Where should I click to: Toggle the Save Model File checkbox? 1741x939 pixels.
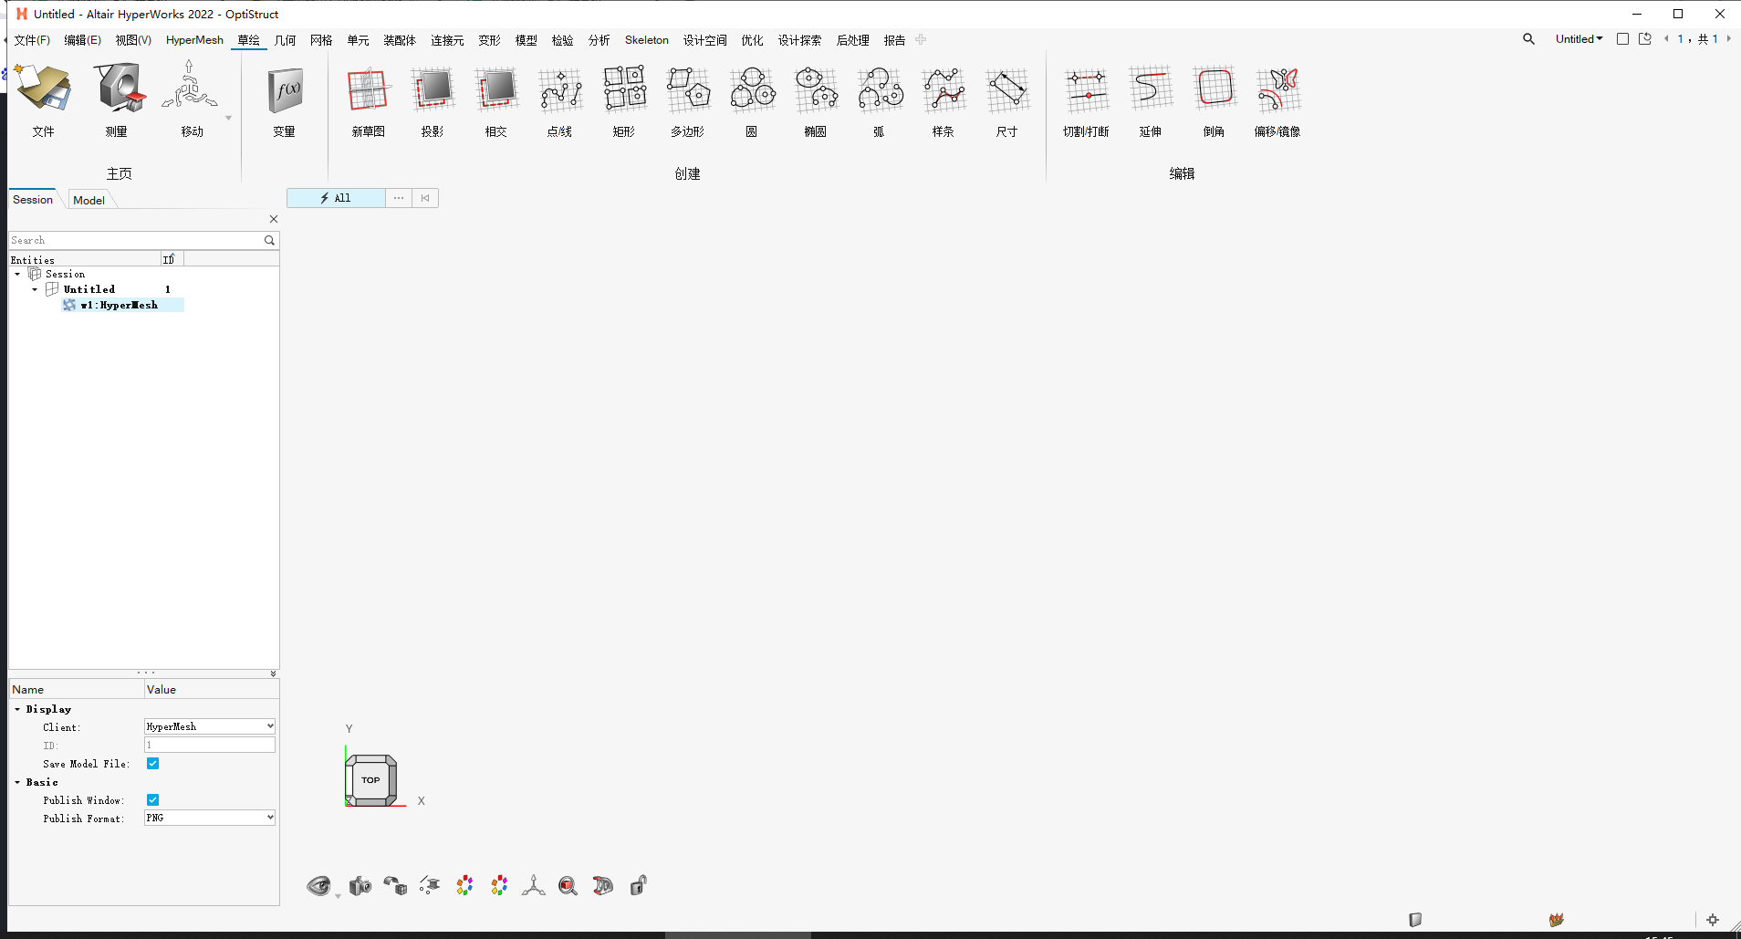(x=153, y=764)
